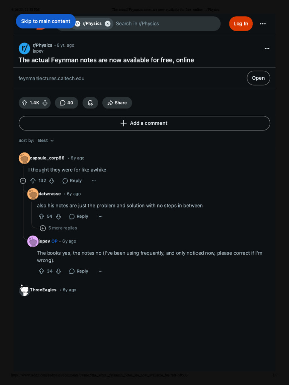Open the top-right header more menu
Screen dimensions: 289x385
click(x=263, y=24)
